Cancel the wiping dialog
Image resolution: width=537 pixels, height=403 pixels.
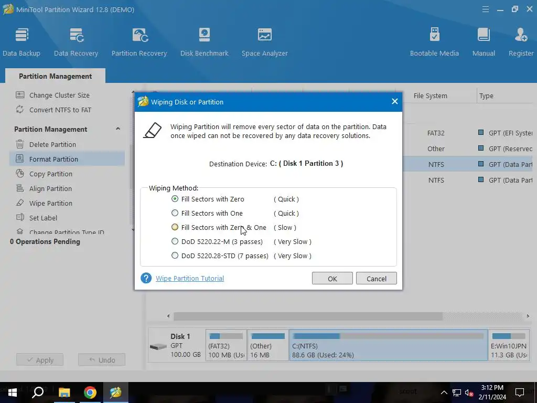click(377, 278)
